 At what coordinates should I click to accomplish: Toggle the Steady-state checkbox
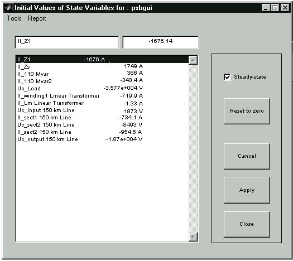click(x=227, y=77)
